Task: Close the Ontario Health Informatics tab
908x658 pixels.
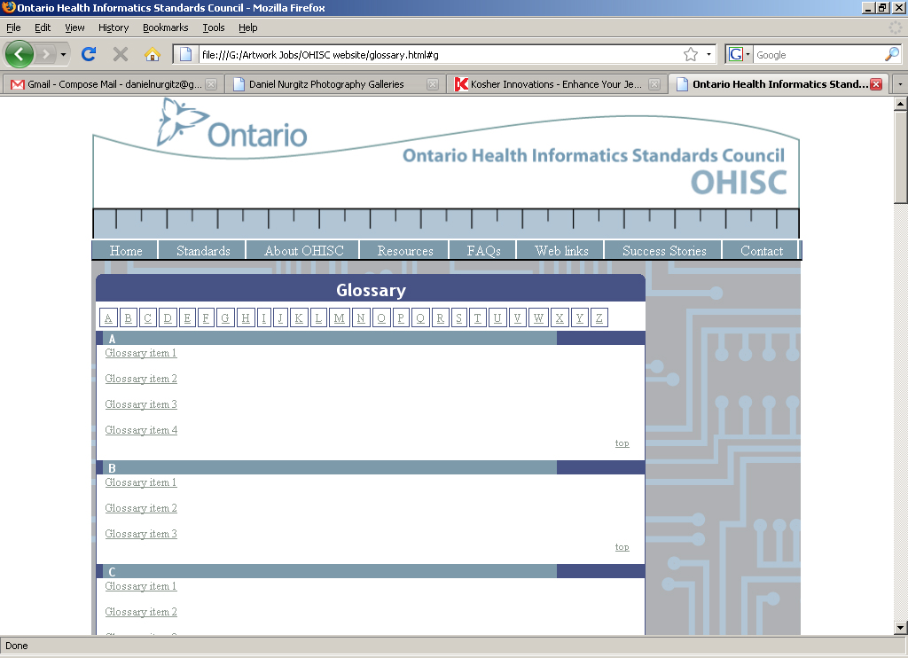Action: coord(876,84)
